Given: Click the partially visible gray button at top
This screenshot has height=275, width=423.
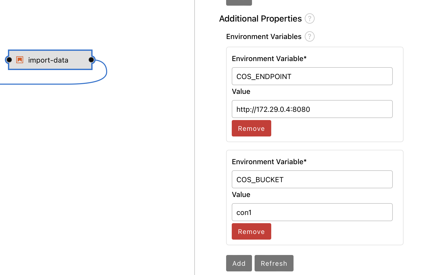Looking at the screenshot, I should point(239,2).
